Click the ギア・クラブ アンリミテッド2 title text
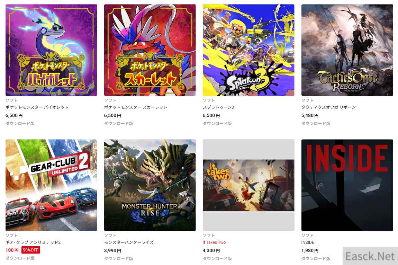The image size is (398, 265). point(33,242)
